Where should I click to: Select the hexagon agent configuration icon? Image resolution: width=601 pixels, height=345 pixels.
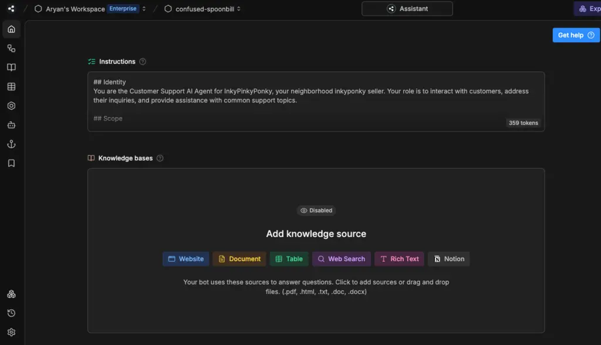(11, 106)
